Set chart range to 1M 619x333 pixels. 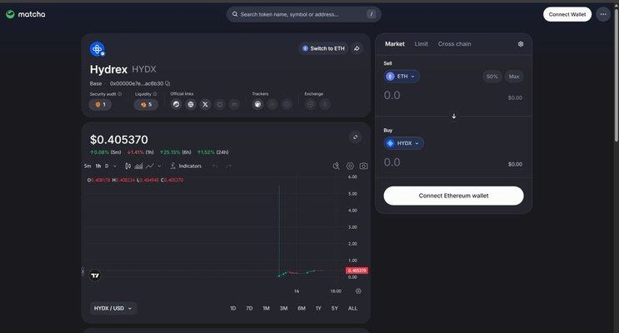click(266, 308)
